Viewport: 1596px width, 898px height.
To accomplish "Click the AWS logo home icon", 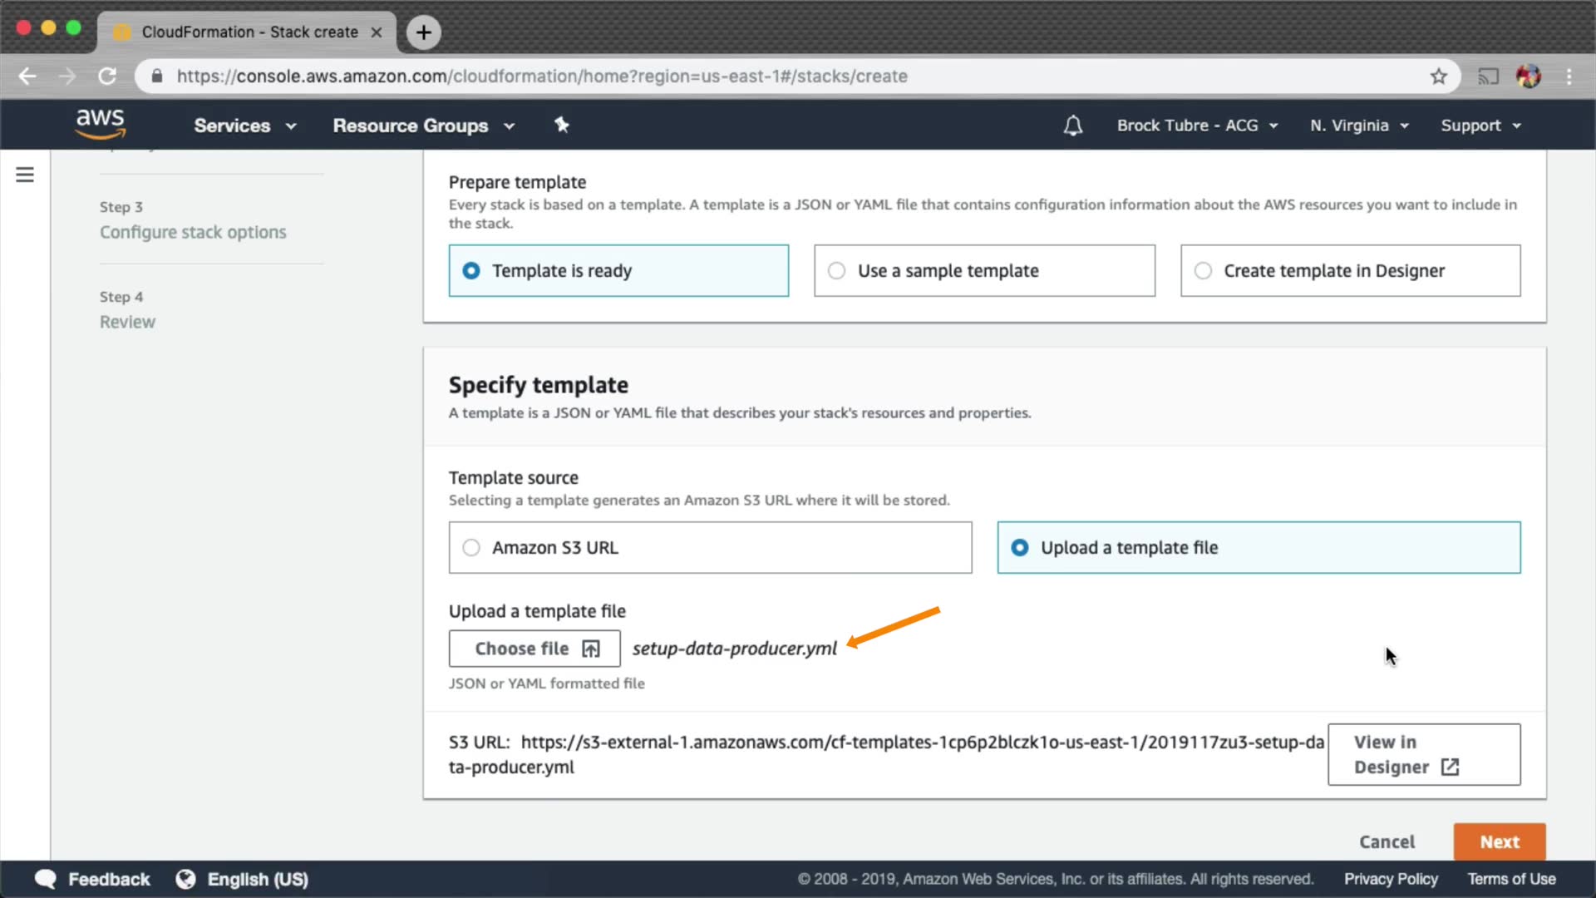I will [x=101, y=124].
